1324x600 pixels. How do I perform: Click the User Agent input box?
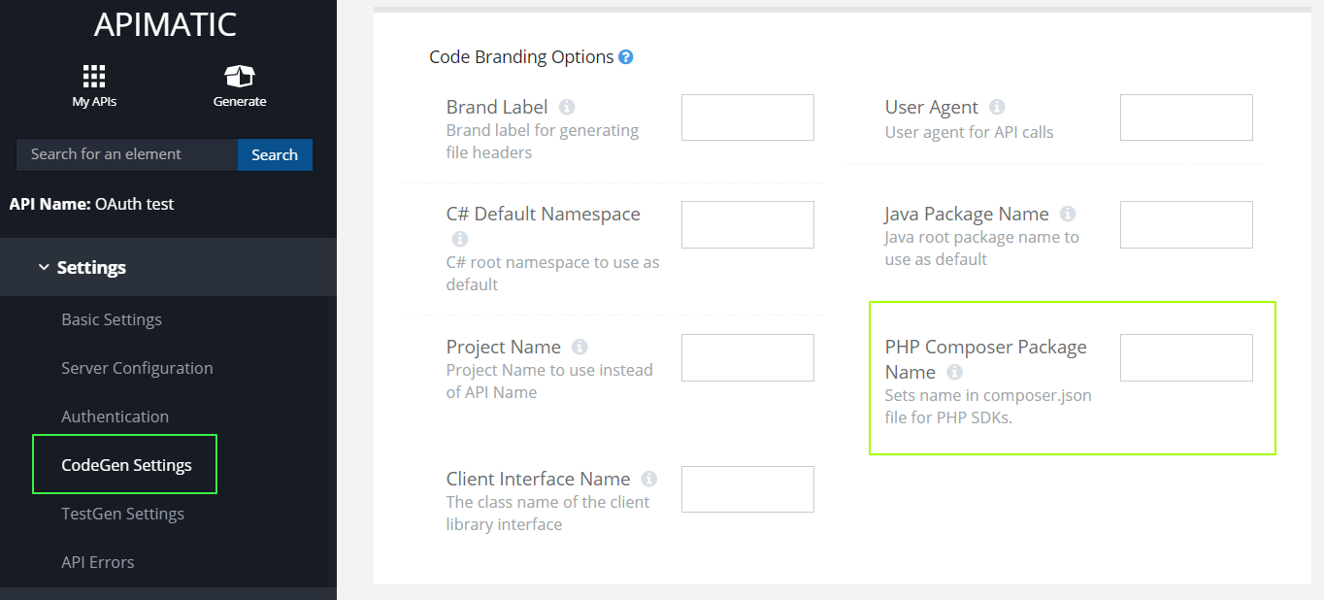point(1186,117)
